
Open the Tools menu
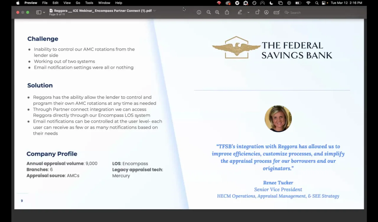click(x=89, y=3)
